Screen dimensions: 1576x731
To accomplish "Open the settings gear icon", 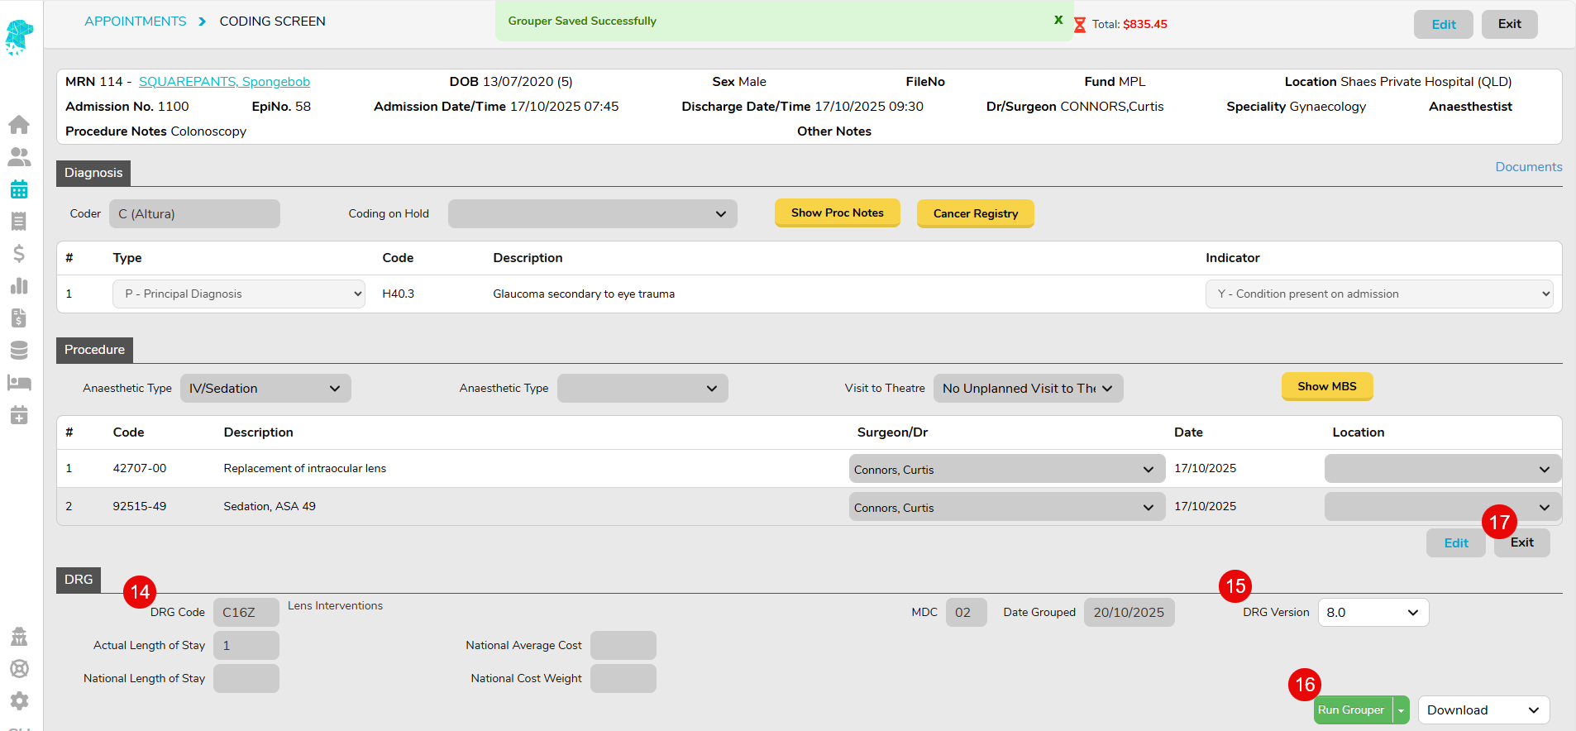I will tap(19, 701).
